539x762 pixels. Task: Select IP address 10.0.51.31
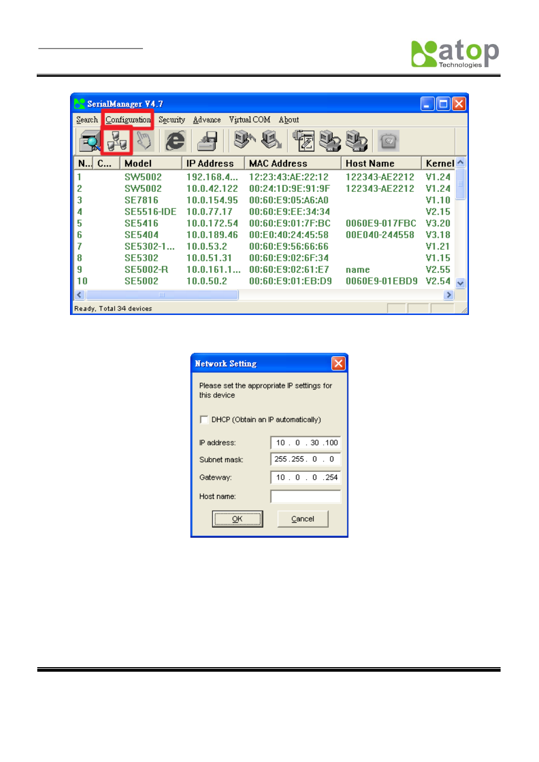click(209, 258)
